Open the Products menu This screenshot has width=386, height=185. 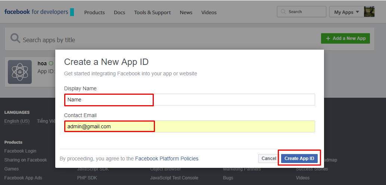click(94, 12)
